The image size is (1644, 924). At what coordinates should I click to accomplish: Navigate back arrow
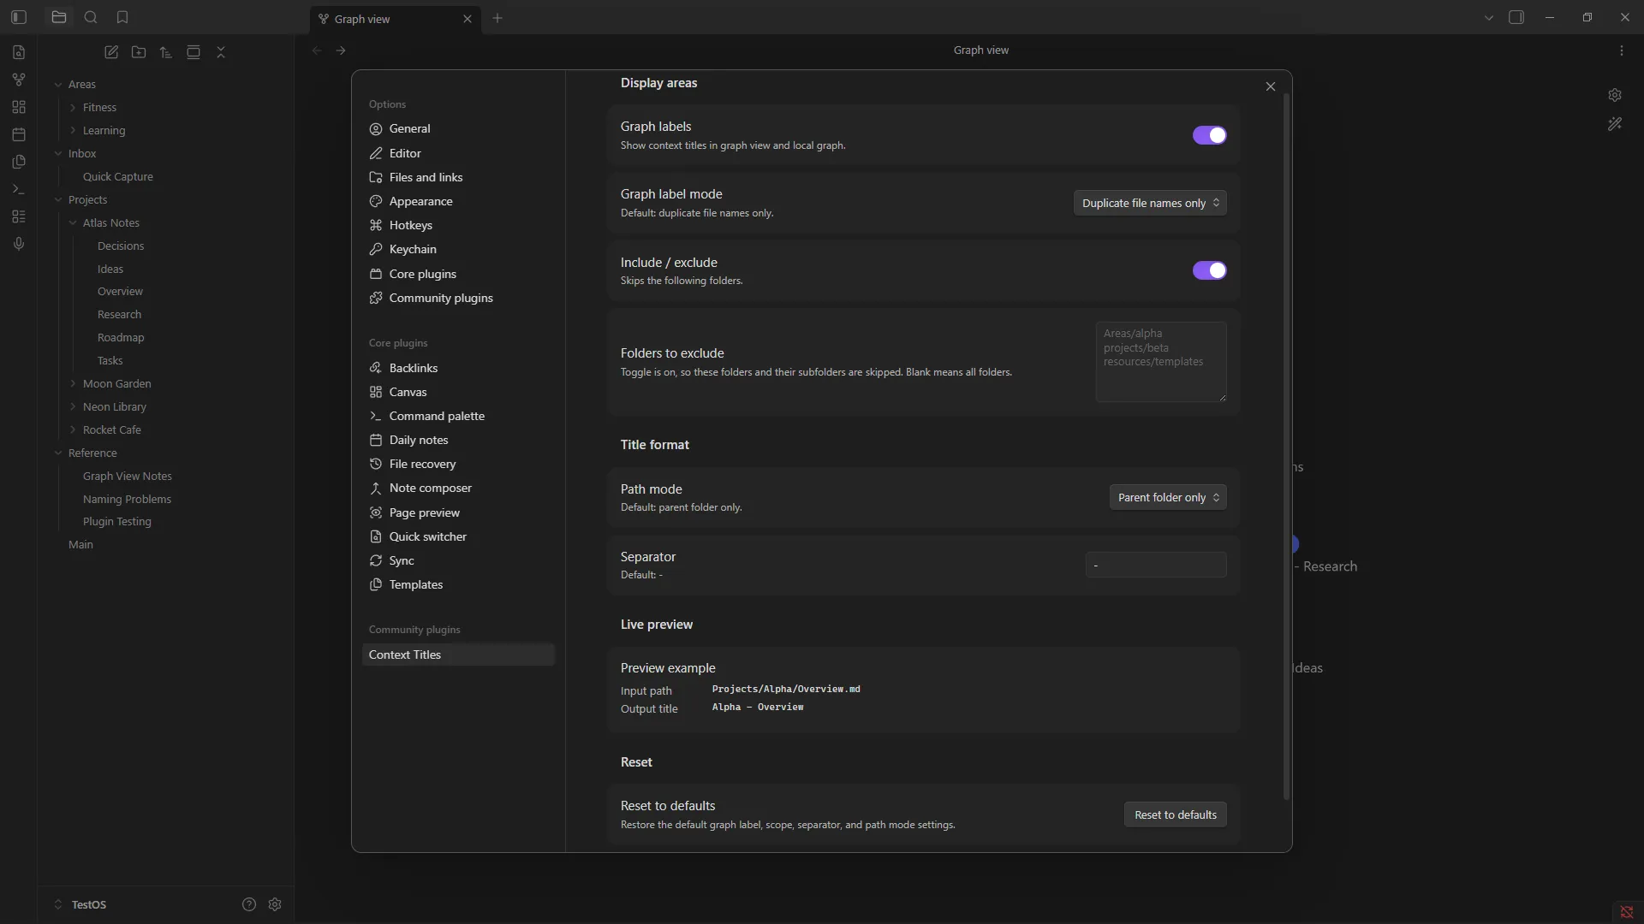point(317,50)
